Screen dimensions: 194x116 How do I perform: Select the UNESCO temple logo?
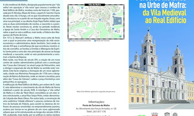pyautogui.click(x=167, y=114)
